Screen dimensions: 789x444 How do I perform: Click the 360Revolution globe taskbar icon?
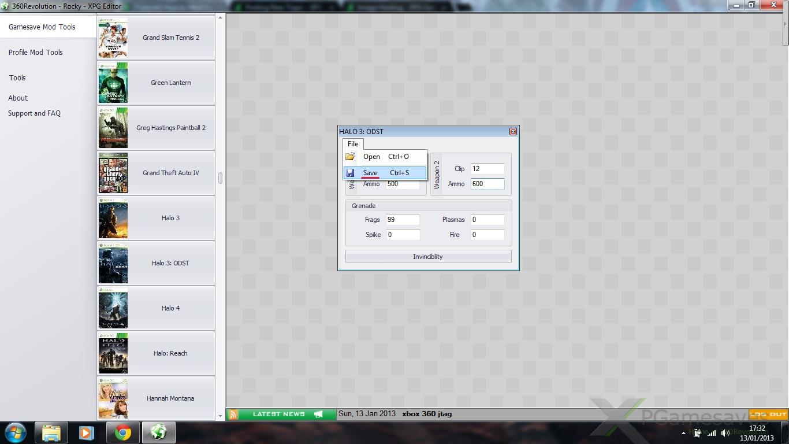[x=158, y=432]
